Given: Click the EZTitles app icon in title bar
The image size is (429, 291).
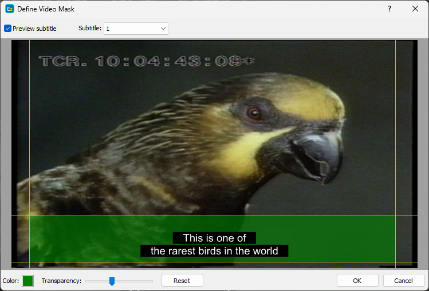Looking at the screenshot, I should [9, 9].
